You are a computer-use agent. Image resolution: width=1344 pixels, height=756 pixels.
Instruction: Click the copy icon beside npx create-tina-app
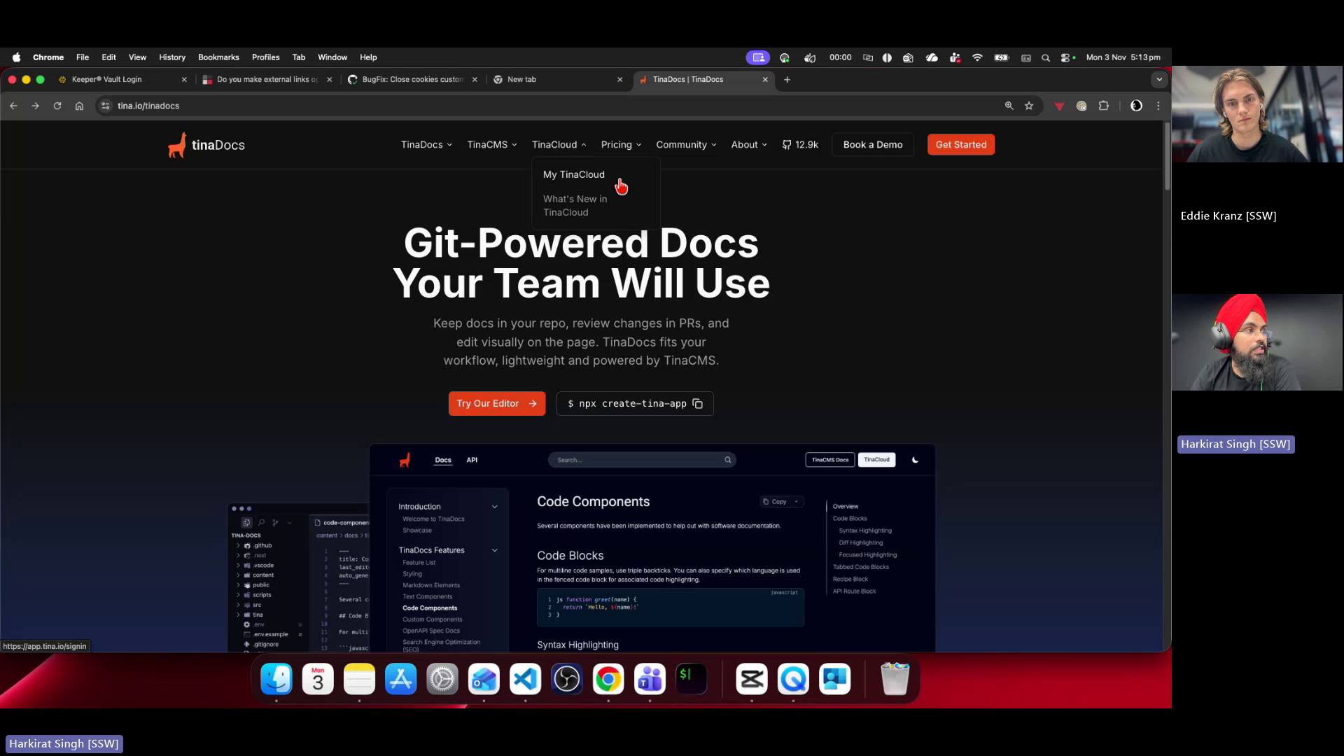pyautogui.click(x=697, y=403)
